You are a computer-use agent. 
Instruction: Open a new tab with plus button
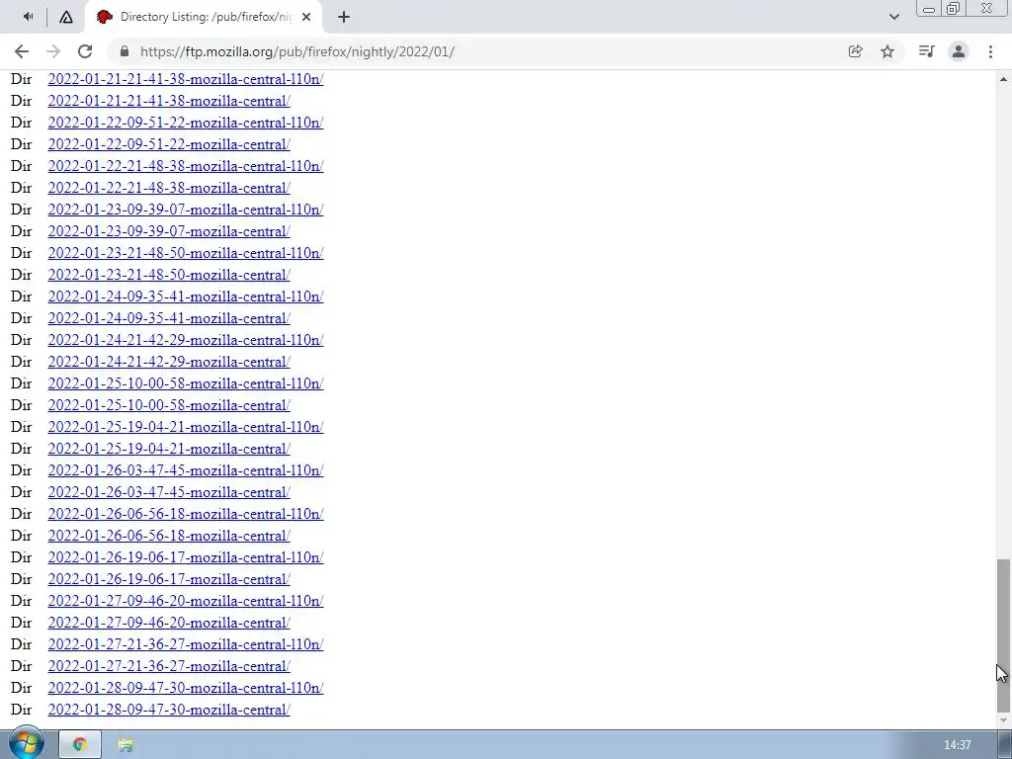click(343, 18)
